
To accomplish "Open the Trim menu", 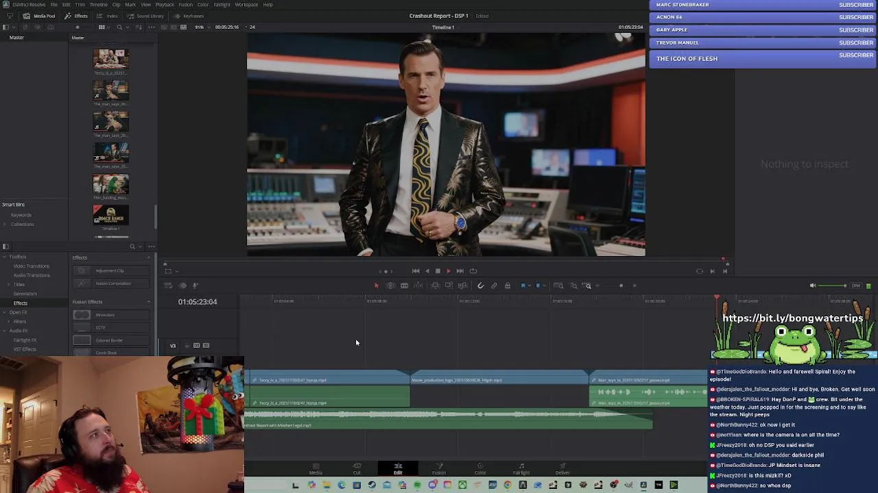I will pos(80,5).
